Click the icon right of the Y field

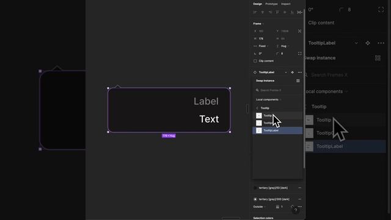300,31
